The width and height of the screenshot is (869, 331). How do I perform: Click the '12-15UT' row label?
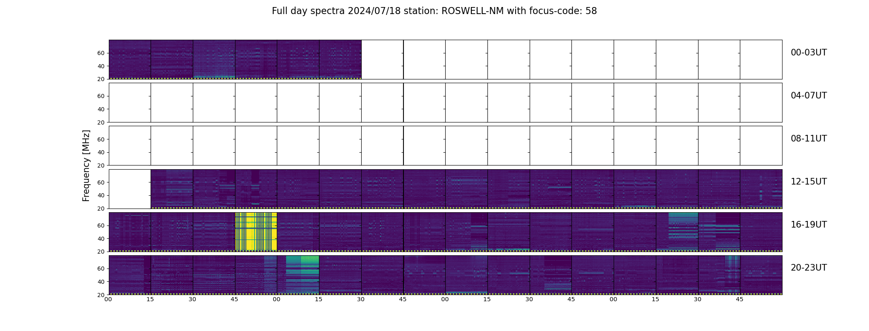pyautogui.click(x=809, y=182)
